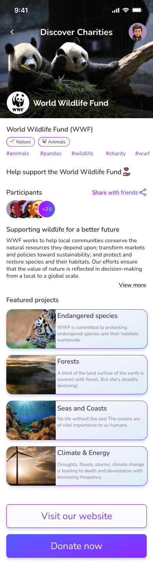Open the #charity hashtag

(116, 154)
